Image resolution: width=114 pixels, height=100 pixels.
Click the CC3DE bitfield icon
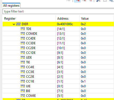[x=23, y=43]
